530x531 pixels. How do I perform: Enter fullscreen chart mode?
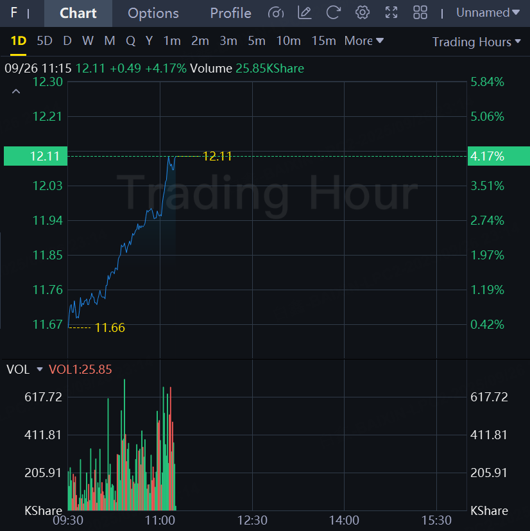pos(391,13)
